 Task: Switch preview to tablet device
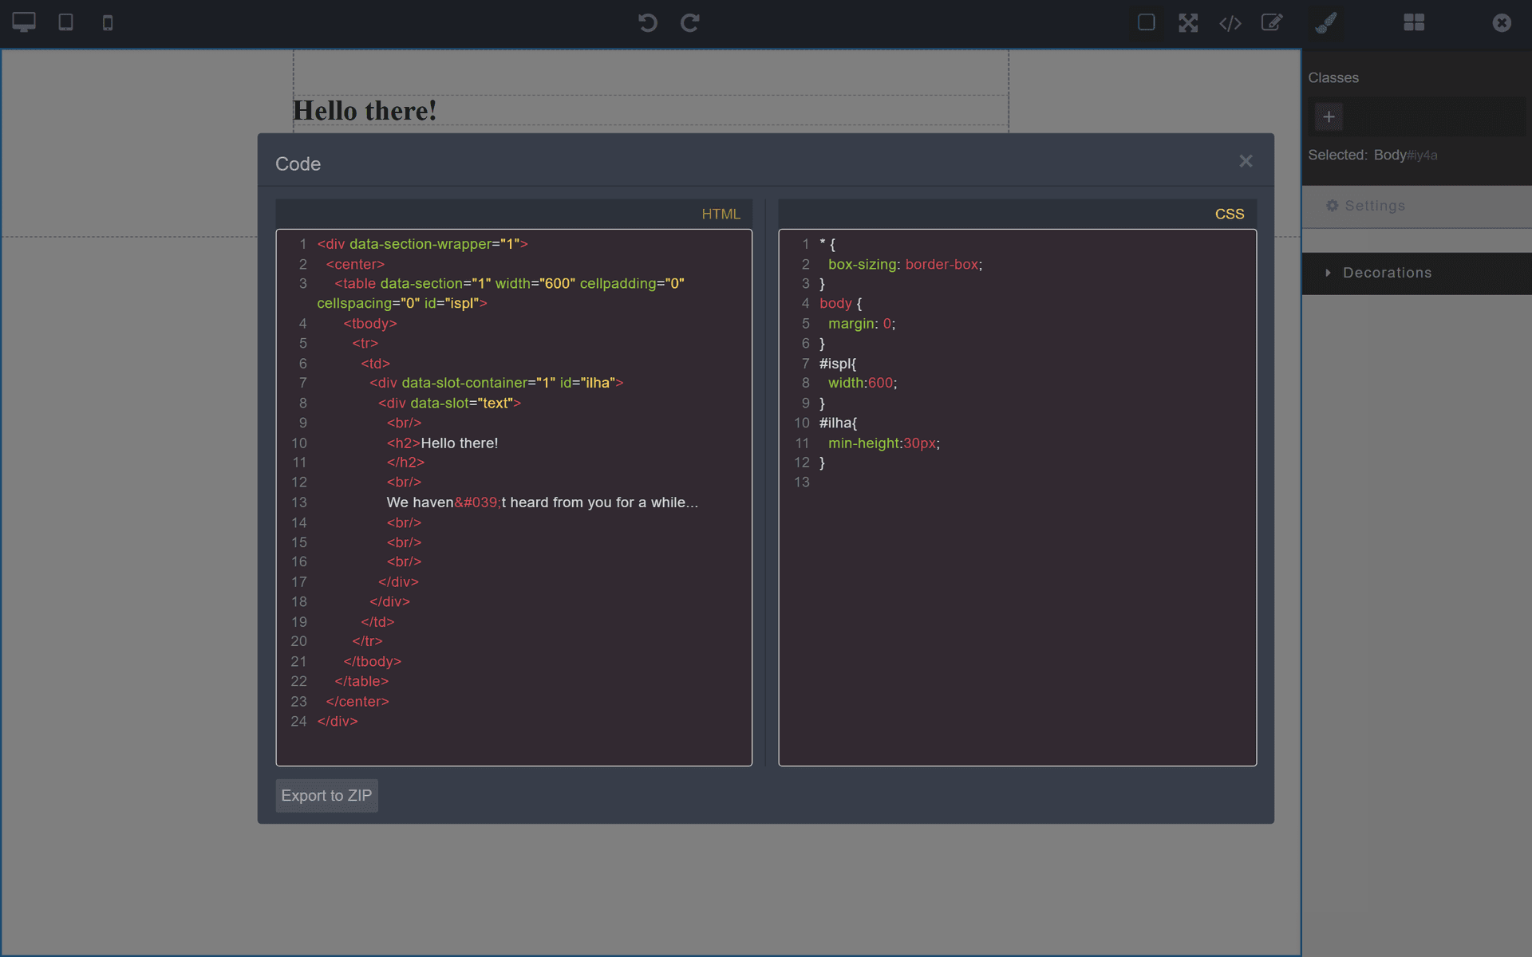click(x=65, y=22)
